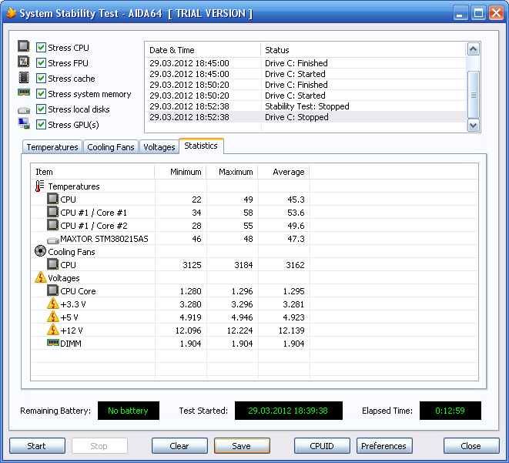
Task: Click the thermometer icon of Temperatures group
Action: 39,186
